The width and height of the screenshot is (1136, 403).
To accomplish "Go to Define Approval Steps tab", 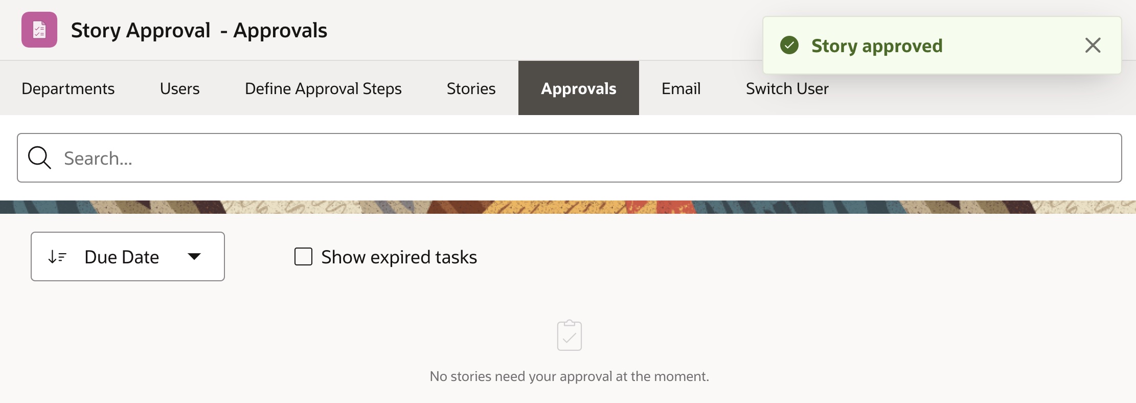I will click(x=323, y=88).
